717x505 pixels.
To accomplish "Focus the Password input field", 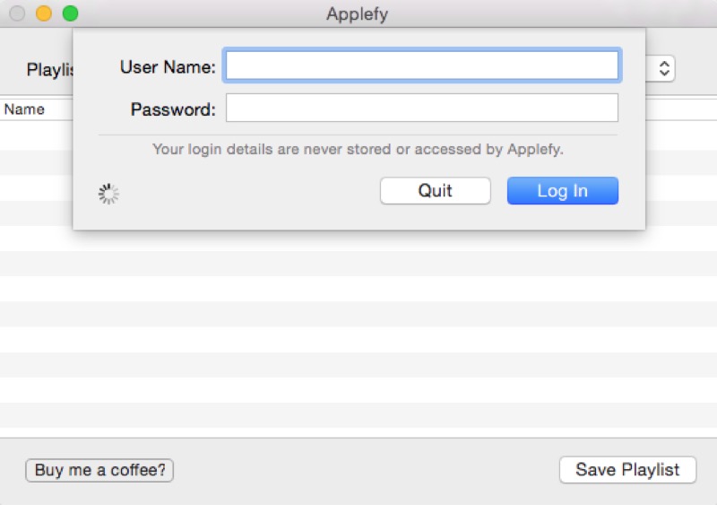I will tap(421, 109).
